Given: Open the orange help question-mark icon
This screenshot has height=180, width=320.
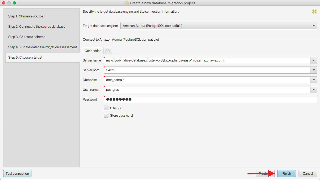Looking at the screenshot, I should tap(314, 12).
